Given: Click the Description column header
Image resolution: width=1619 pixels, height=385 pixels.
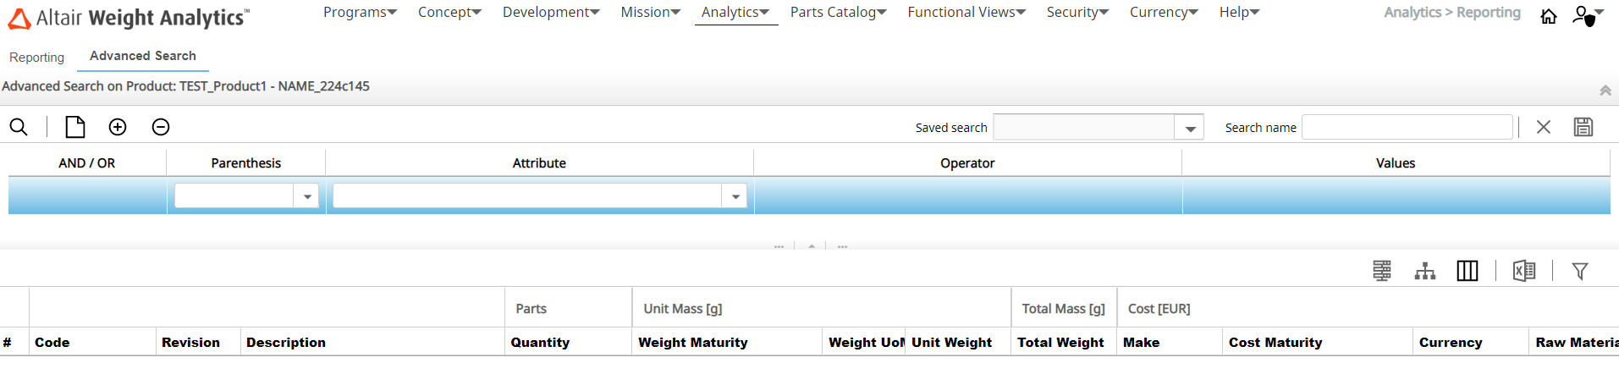Looking at the screenshot, I should [286, 343].
